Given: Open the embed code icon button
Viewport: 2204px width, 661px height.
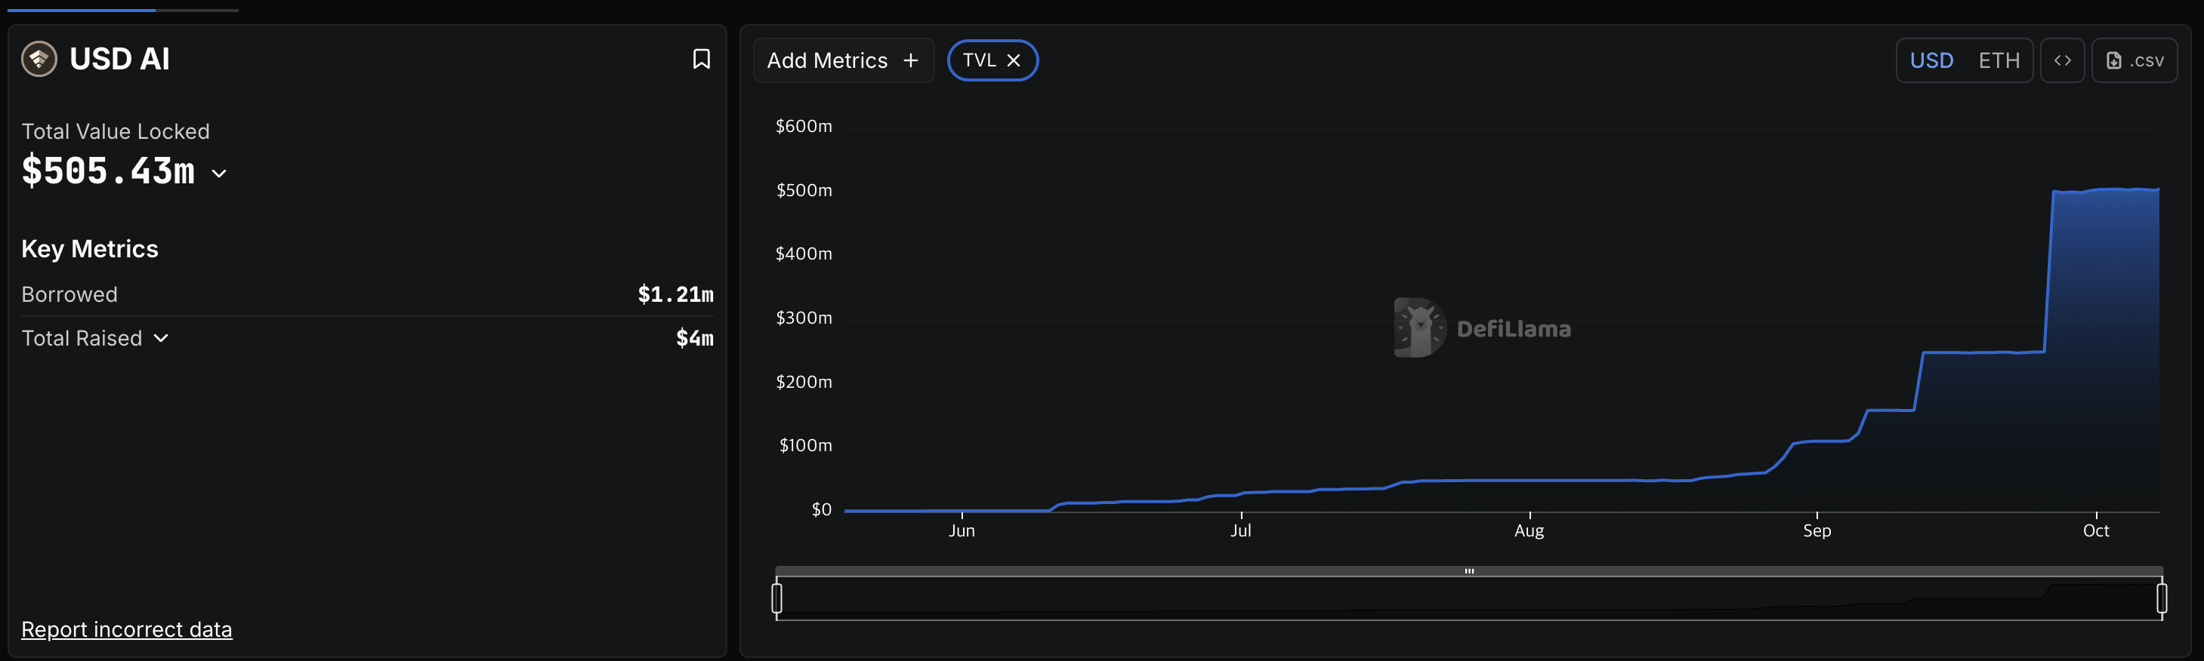Looking at the screenshot, I should (x=2062, y=60).
